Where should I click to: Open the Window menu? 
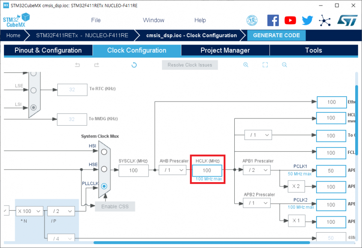coord(153,20)
